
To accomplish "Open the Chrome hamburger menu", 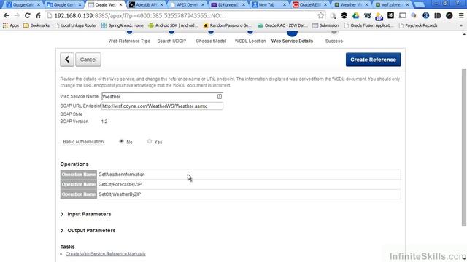I will (x=460, y=16).
